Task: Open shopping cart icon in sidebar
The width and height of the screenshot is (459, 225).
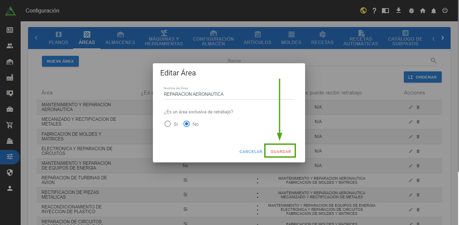Action: click(x=10, y=125)
